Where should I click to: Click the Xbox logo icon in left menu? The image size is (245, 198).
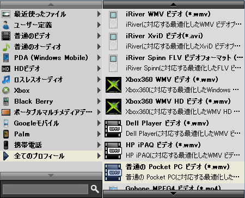click(6, 91)
